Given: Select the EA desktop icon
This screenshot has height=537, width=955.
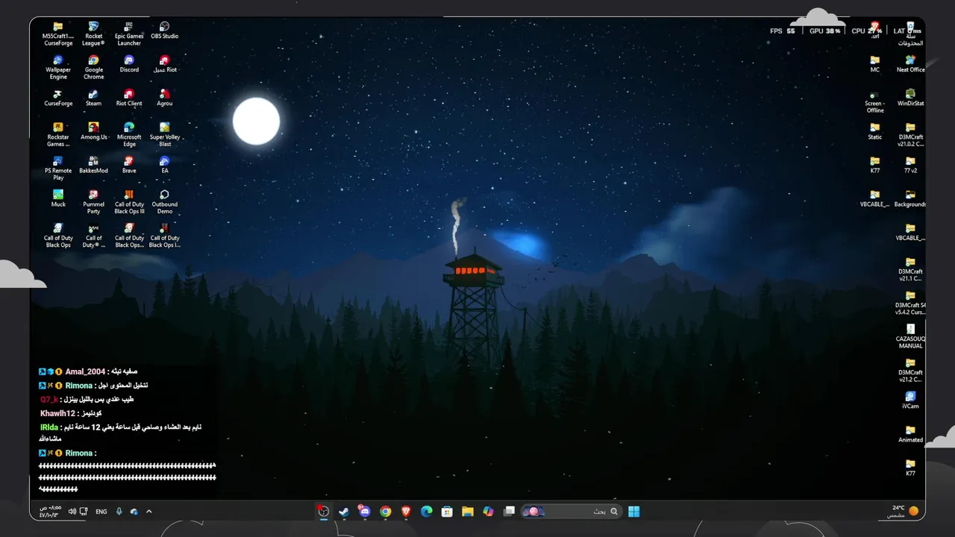Looking at the screenshot, I should point(165,165).
